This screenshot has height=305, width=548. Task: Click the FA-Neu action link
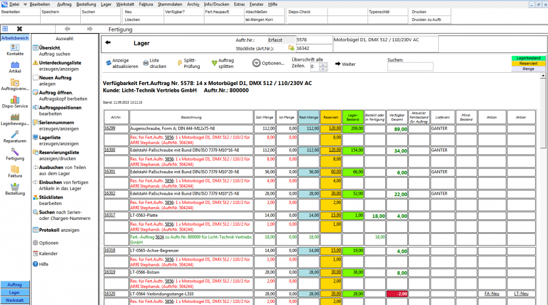point(491,293)
